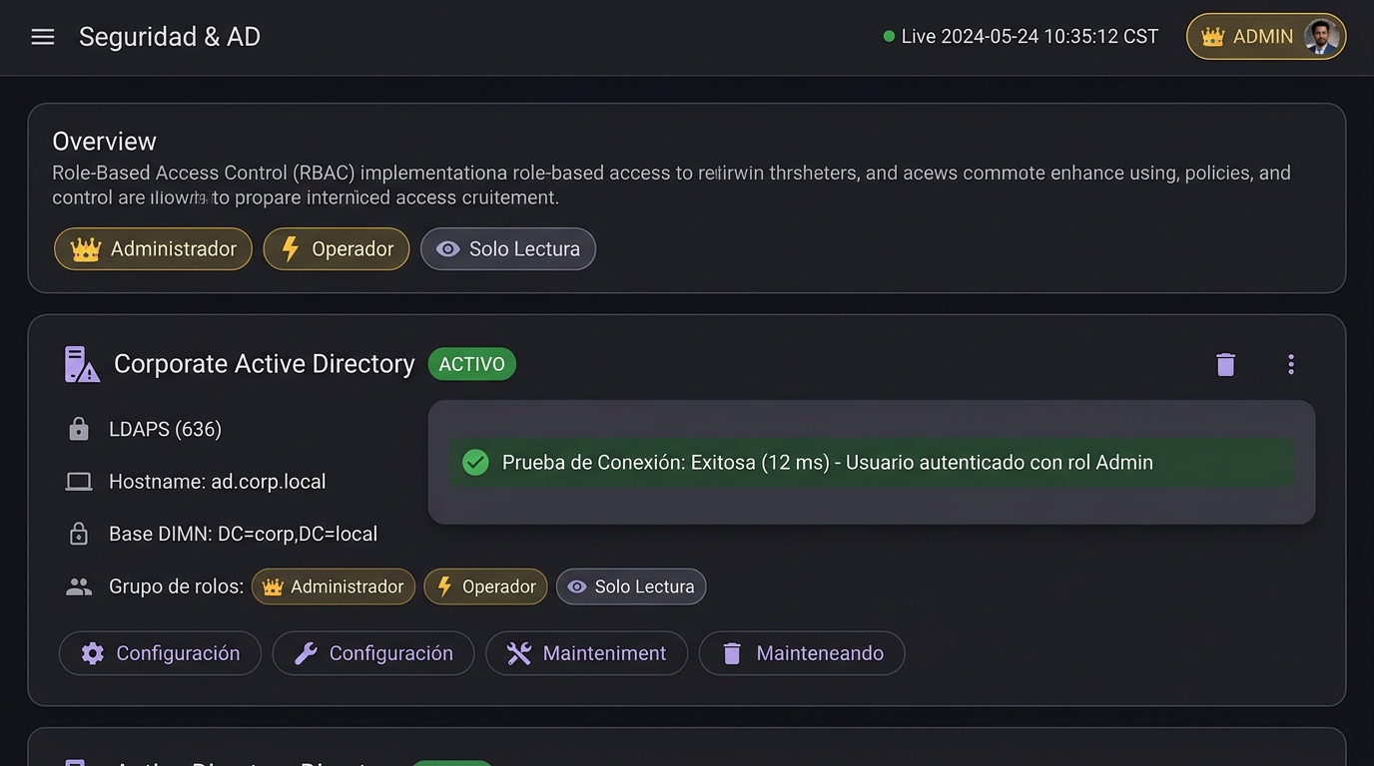Click the lock icon beside LDAPS (636)
1374x766 pixels.
pos(79,429)
